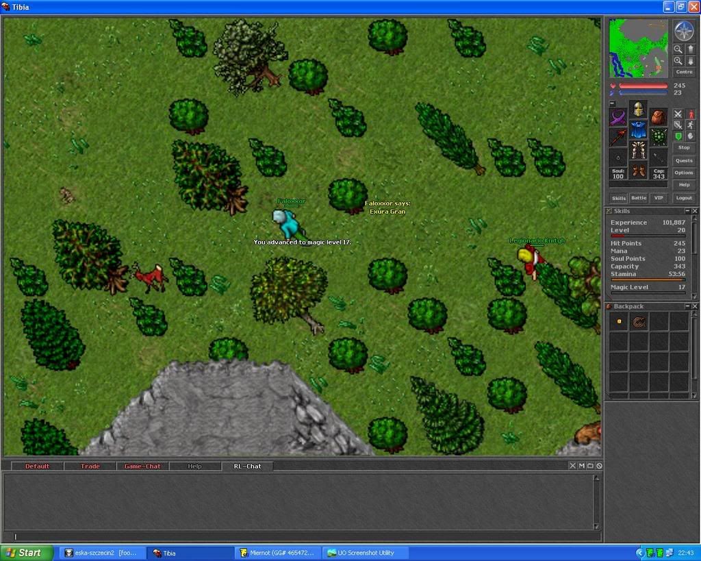The image size is (701, 561).
Task: Open the ignore list icon
Action: click(599, 466)
